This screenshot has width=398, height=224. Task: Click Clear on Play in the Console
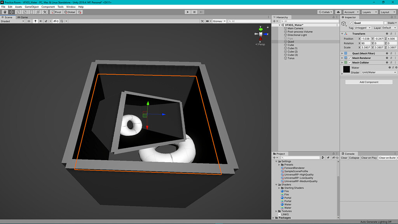tap(368, 158)
